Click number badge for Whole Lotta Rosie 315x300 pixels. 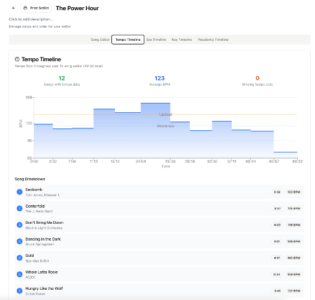pyautogui.click(x=20, y=274)
